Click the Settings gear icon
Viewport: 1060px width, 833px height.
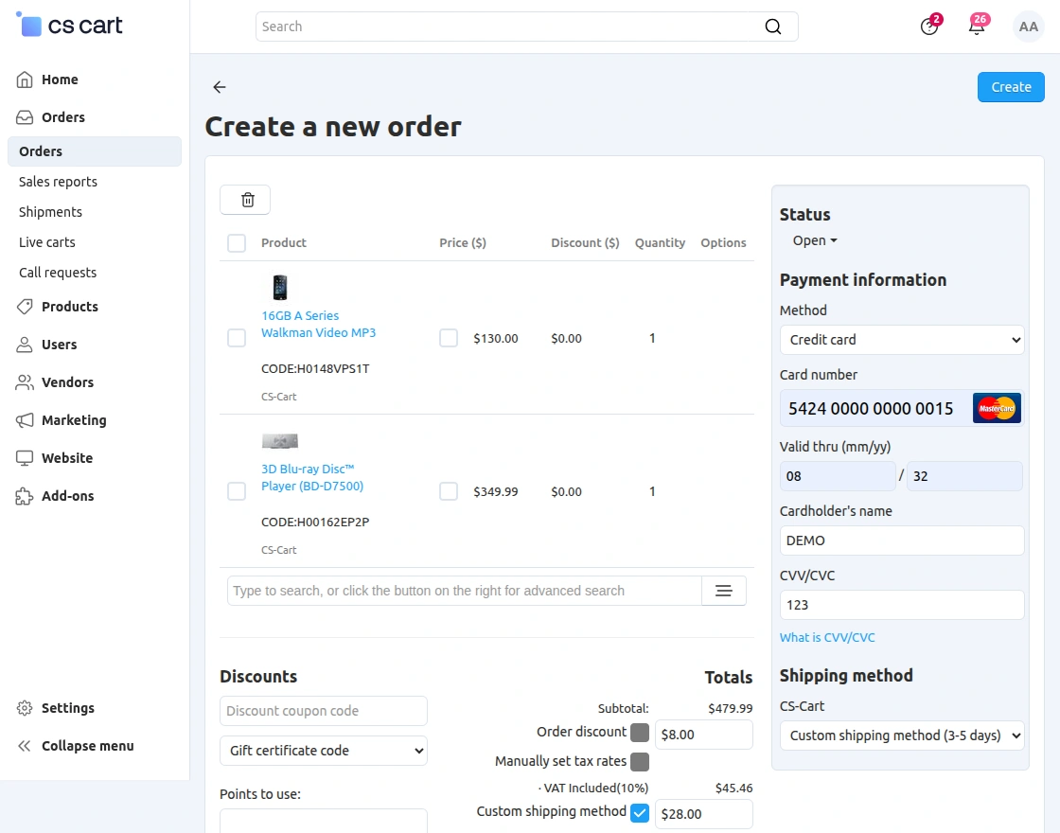click(x=25, y=708)
